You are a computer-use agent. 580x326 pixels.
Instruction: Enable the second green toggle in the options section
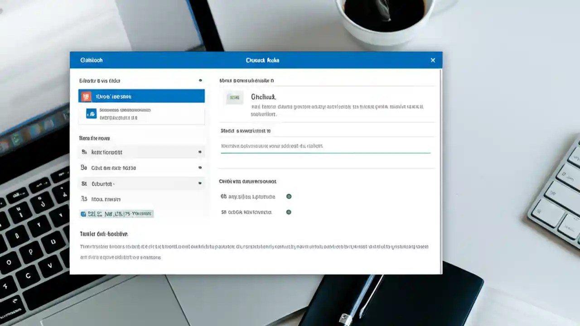[x=289, y=212]
